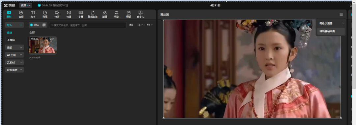Select the yuan.mp4 video thumbnail
Viewport: 356px width, 125px height.
tap(43, 45)
